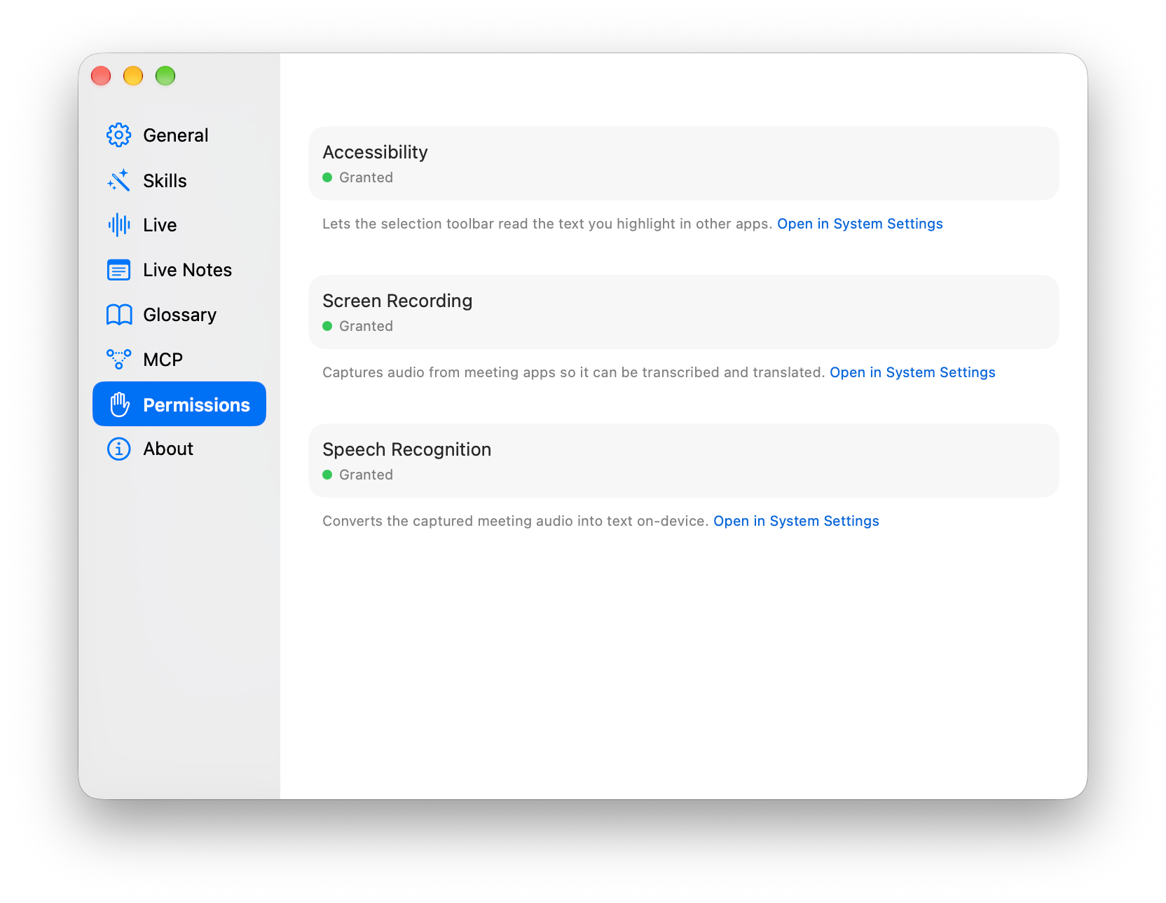Click the Live Notes document icon
1166x903 pixels.
pyautogui.click(x=119, y=270)
